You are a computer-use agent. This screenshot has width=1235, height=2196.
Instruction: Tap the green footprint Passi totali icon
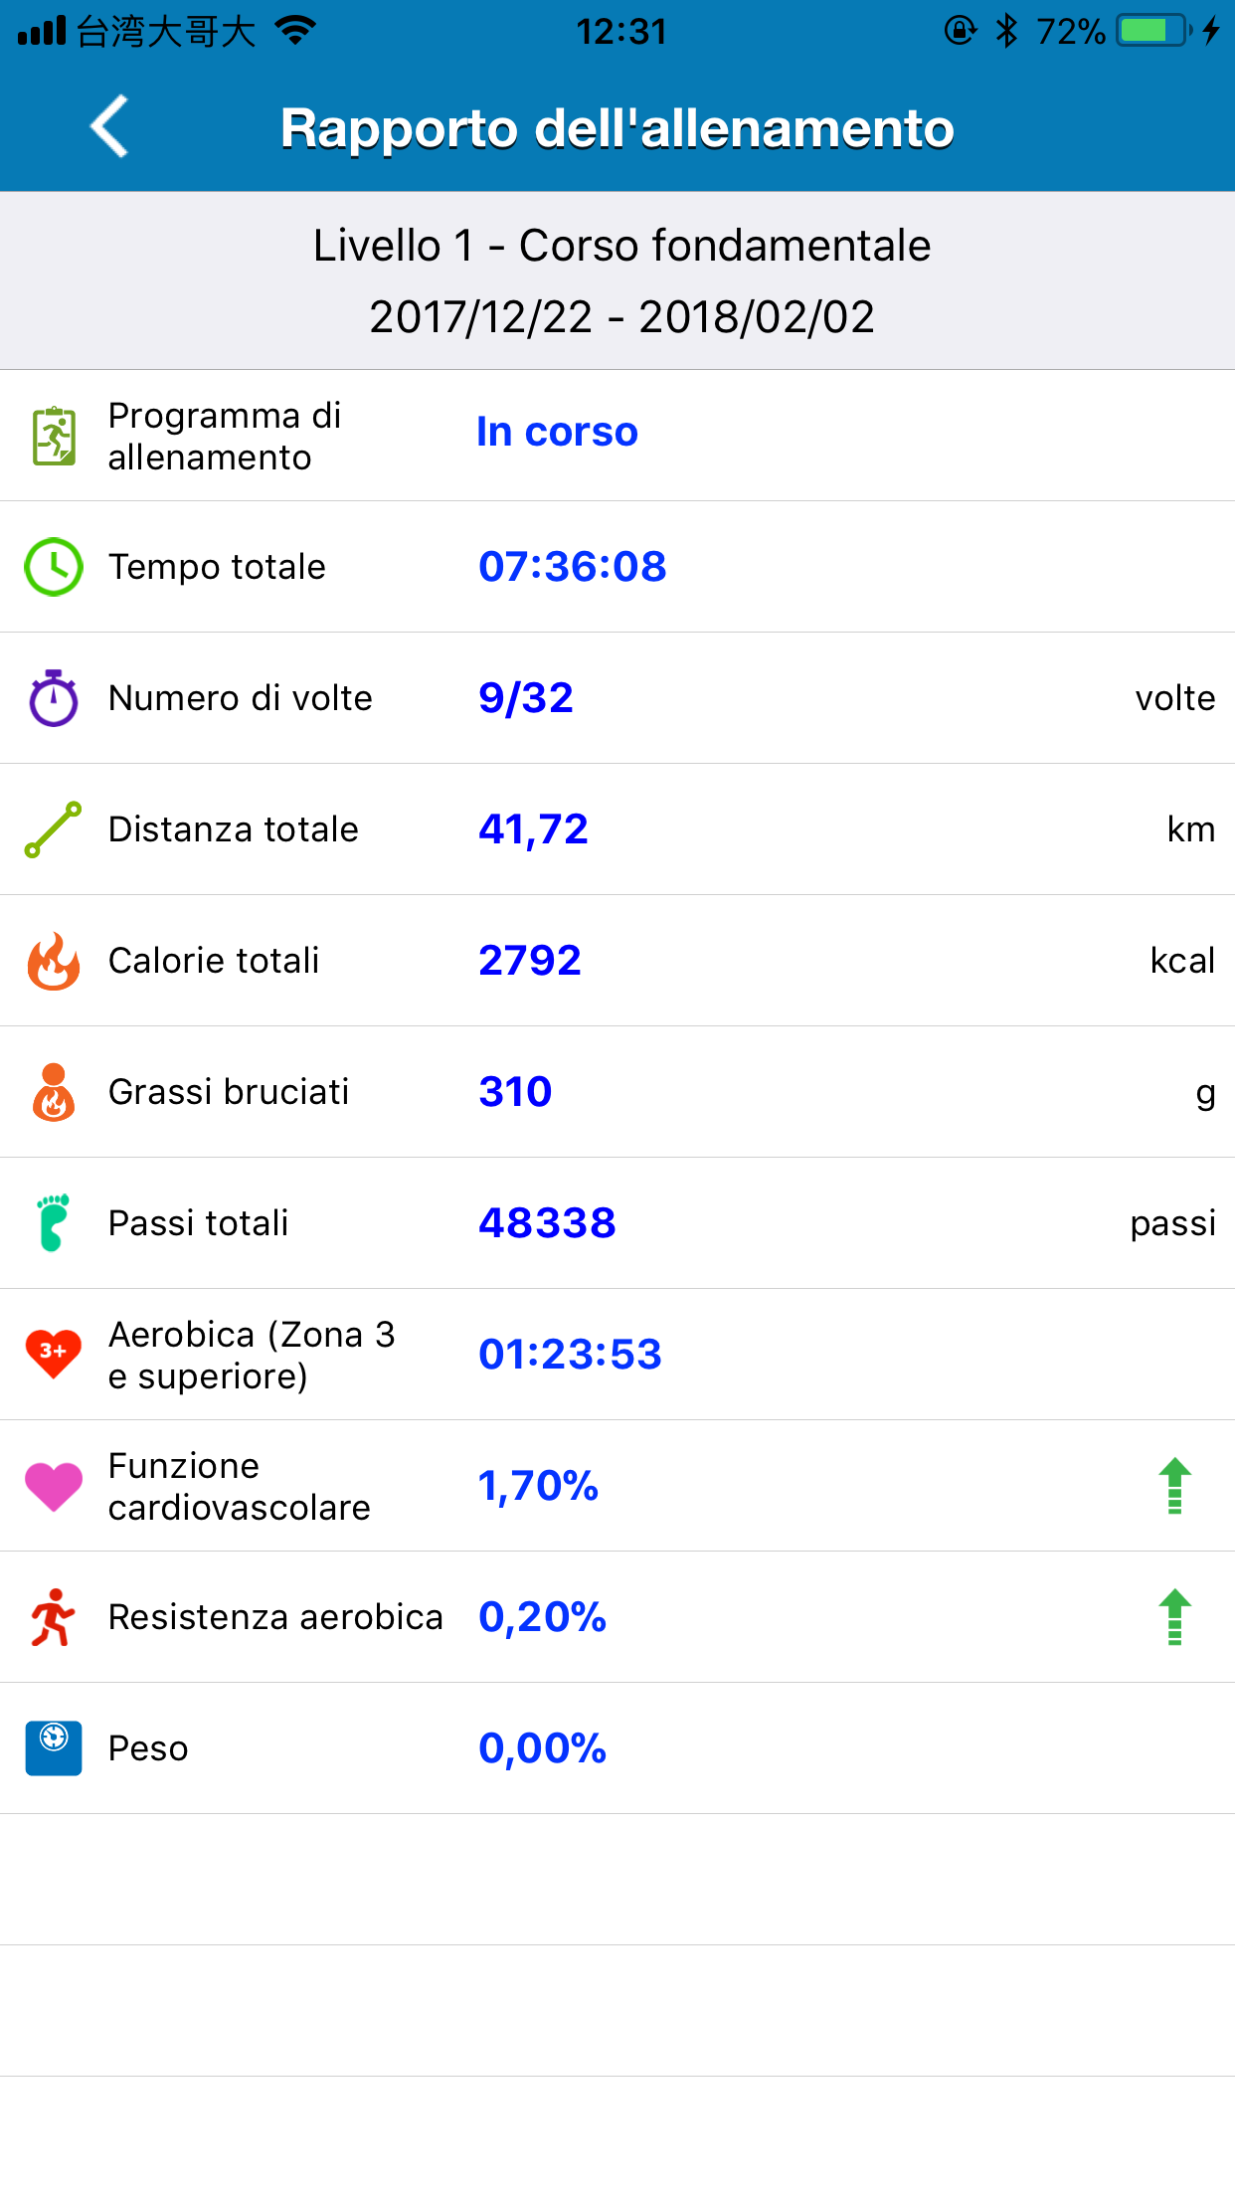point(54,1223)
